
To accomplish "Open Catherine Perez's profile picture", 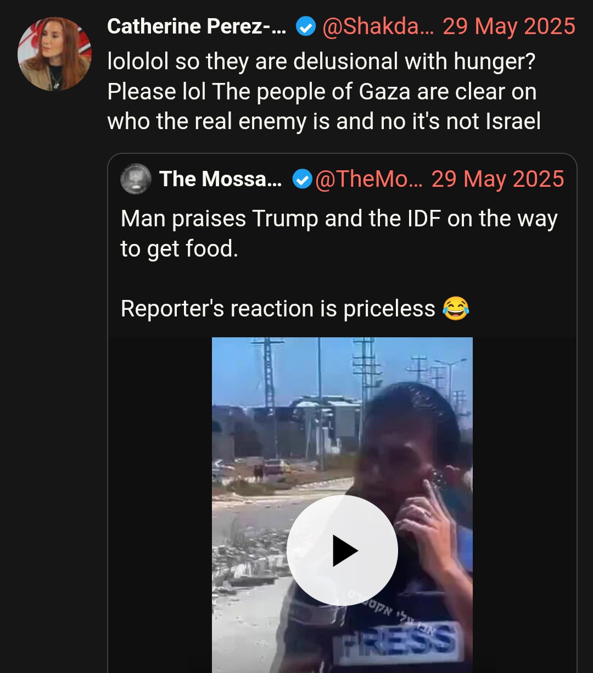I will pyautogui.click(x=54, y=54).
